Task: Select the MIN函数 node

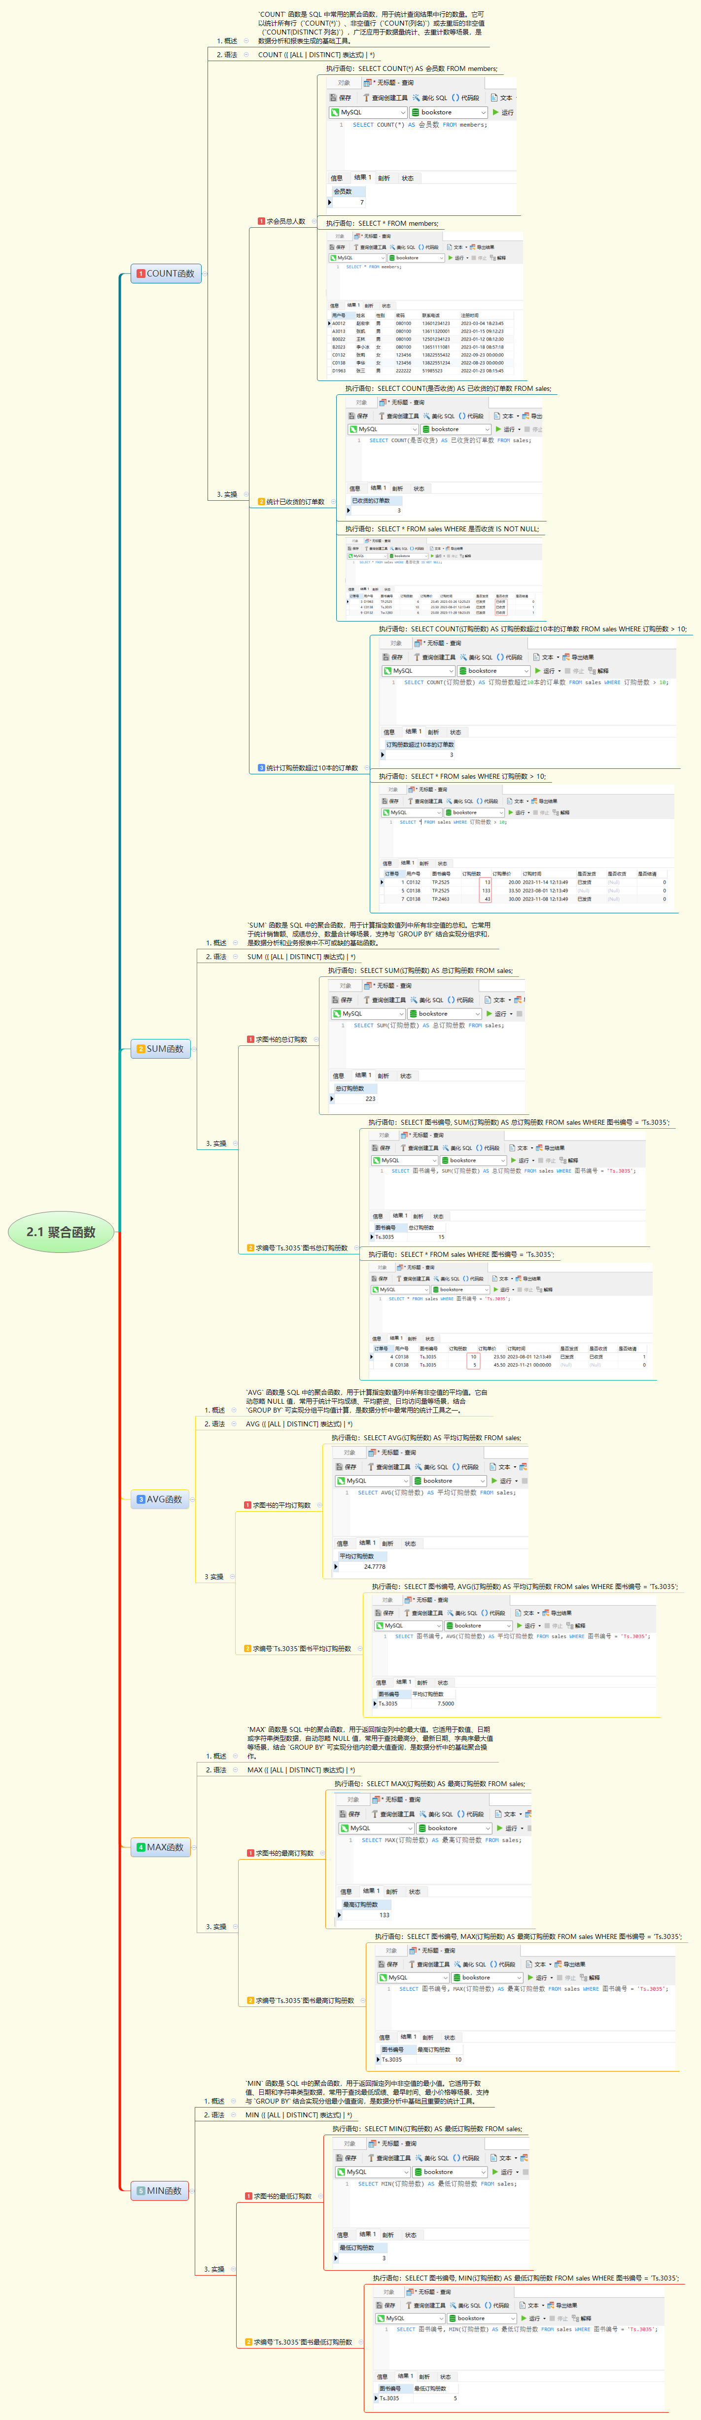Action: (x=160, y=2191)
